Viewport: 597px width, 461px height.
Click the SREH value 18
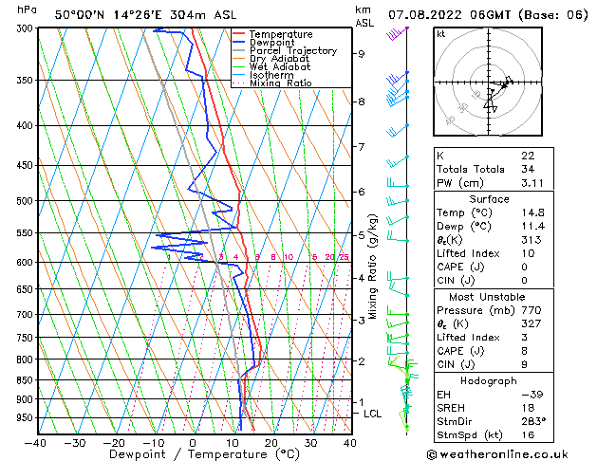(528, 408)
